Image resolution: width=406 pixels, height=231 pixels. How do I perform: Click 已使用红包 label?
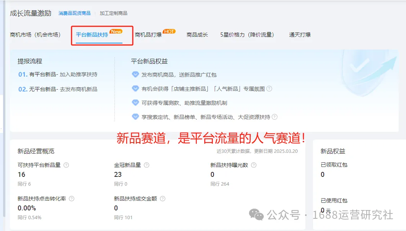tap(334, 201)
